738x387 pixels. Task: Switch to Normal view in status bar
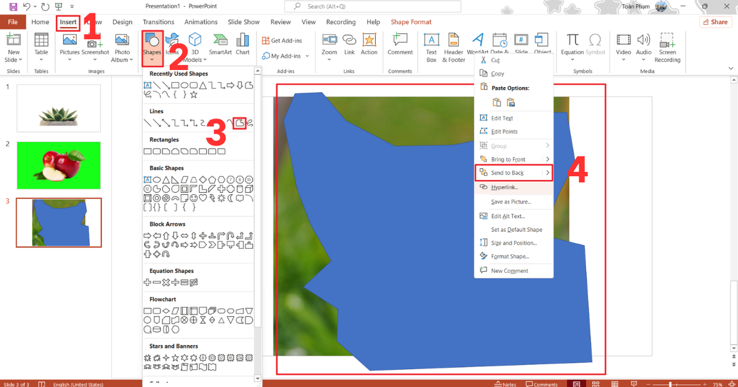pyautogui.click(x=577, y=384)
